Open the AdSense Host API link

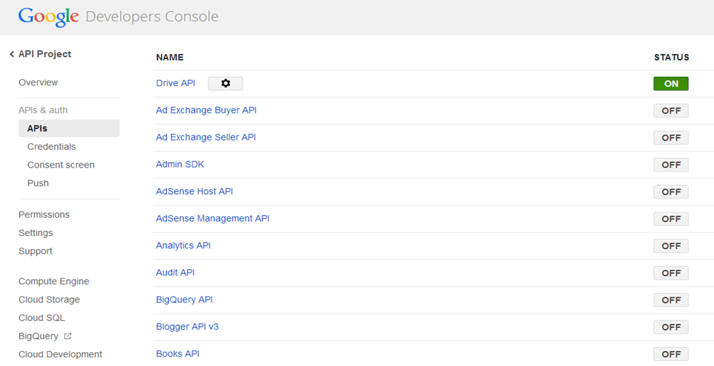point(194,191)
